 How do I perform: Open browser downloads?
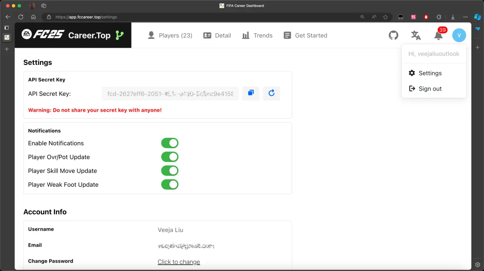point(453,17)
